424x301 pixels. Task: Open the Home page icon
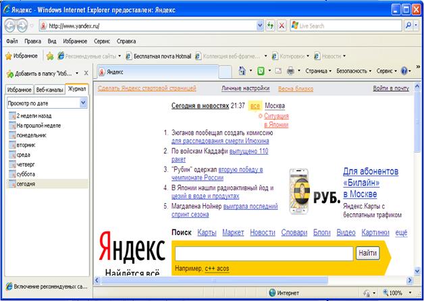click(242, 71)
